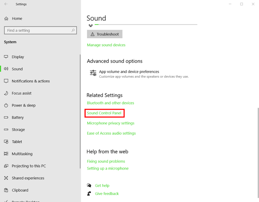Maximize the Settings window

(x=241, y=4)
